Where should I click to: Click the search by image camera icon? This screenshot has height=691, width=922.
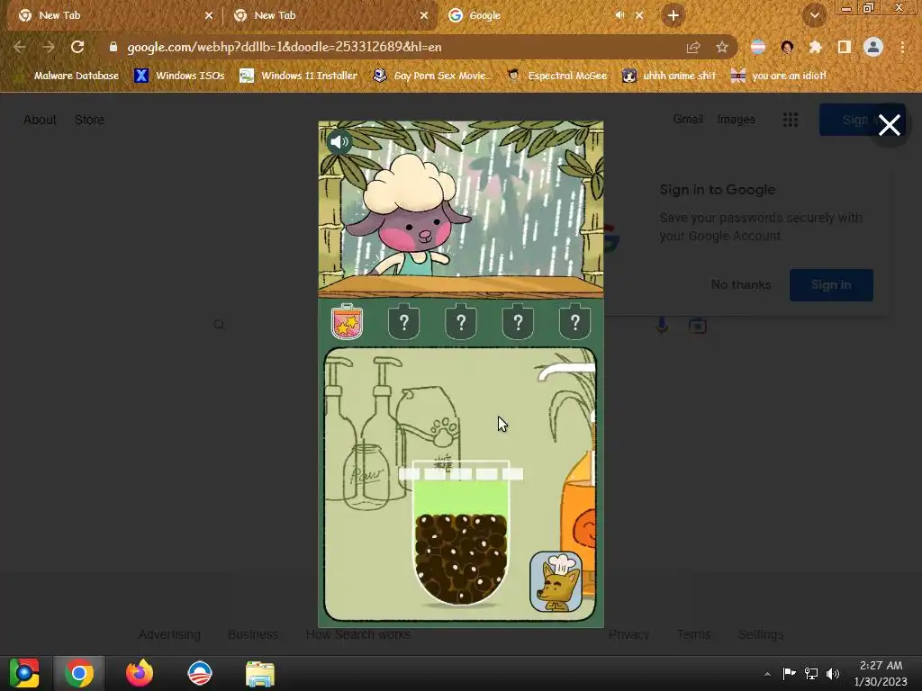click(x=698, y=325)
